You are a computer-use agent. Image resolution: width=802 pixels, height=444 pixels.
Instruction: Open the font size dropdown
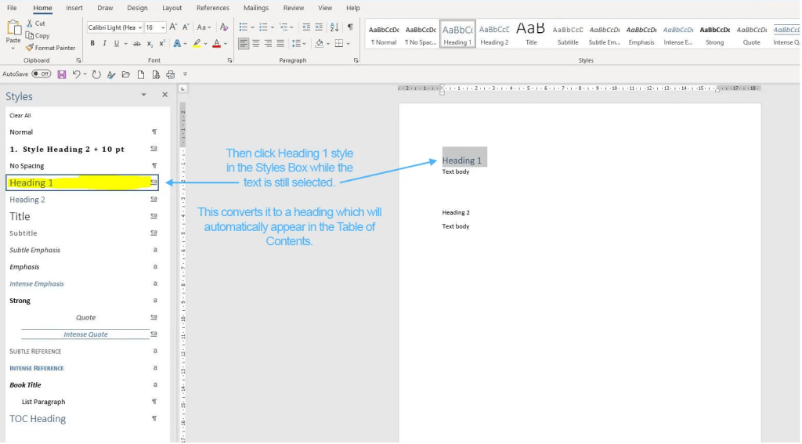[163, 27]
